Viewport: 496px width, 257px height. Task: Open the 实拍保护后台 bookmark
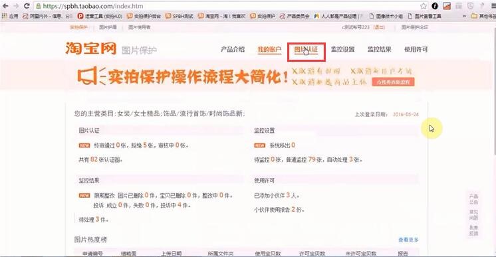(144, 16)
